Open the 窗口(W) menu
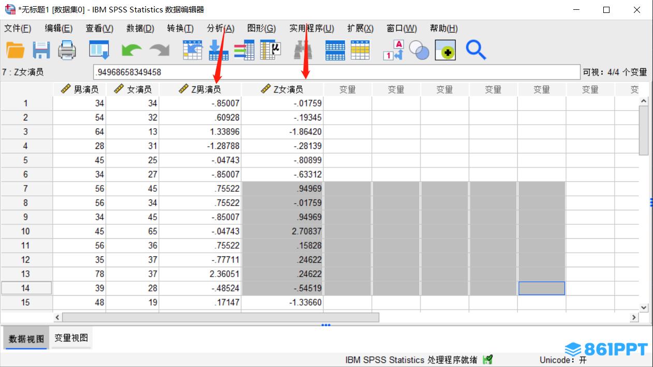The height and width of the screenshot is (367, 653). click(x=402, y=28)
